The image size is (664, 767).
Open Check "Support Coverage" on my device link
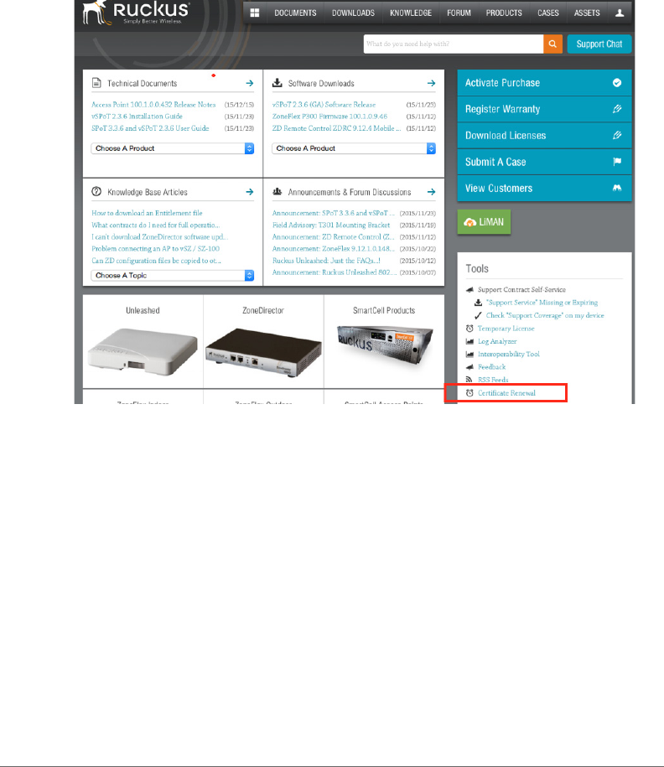click(545, 315)
